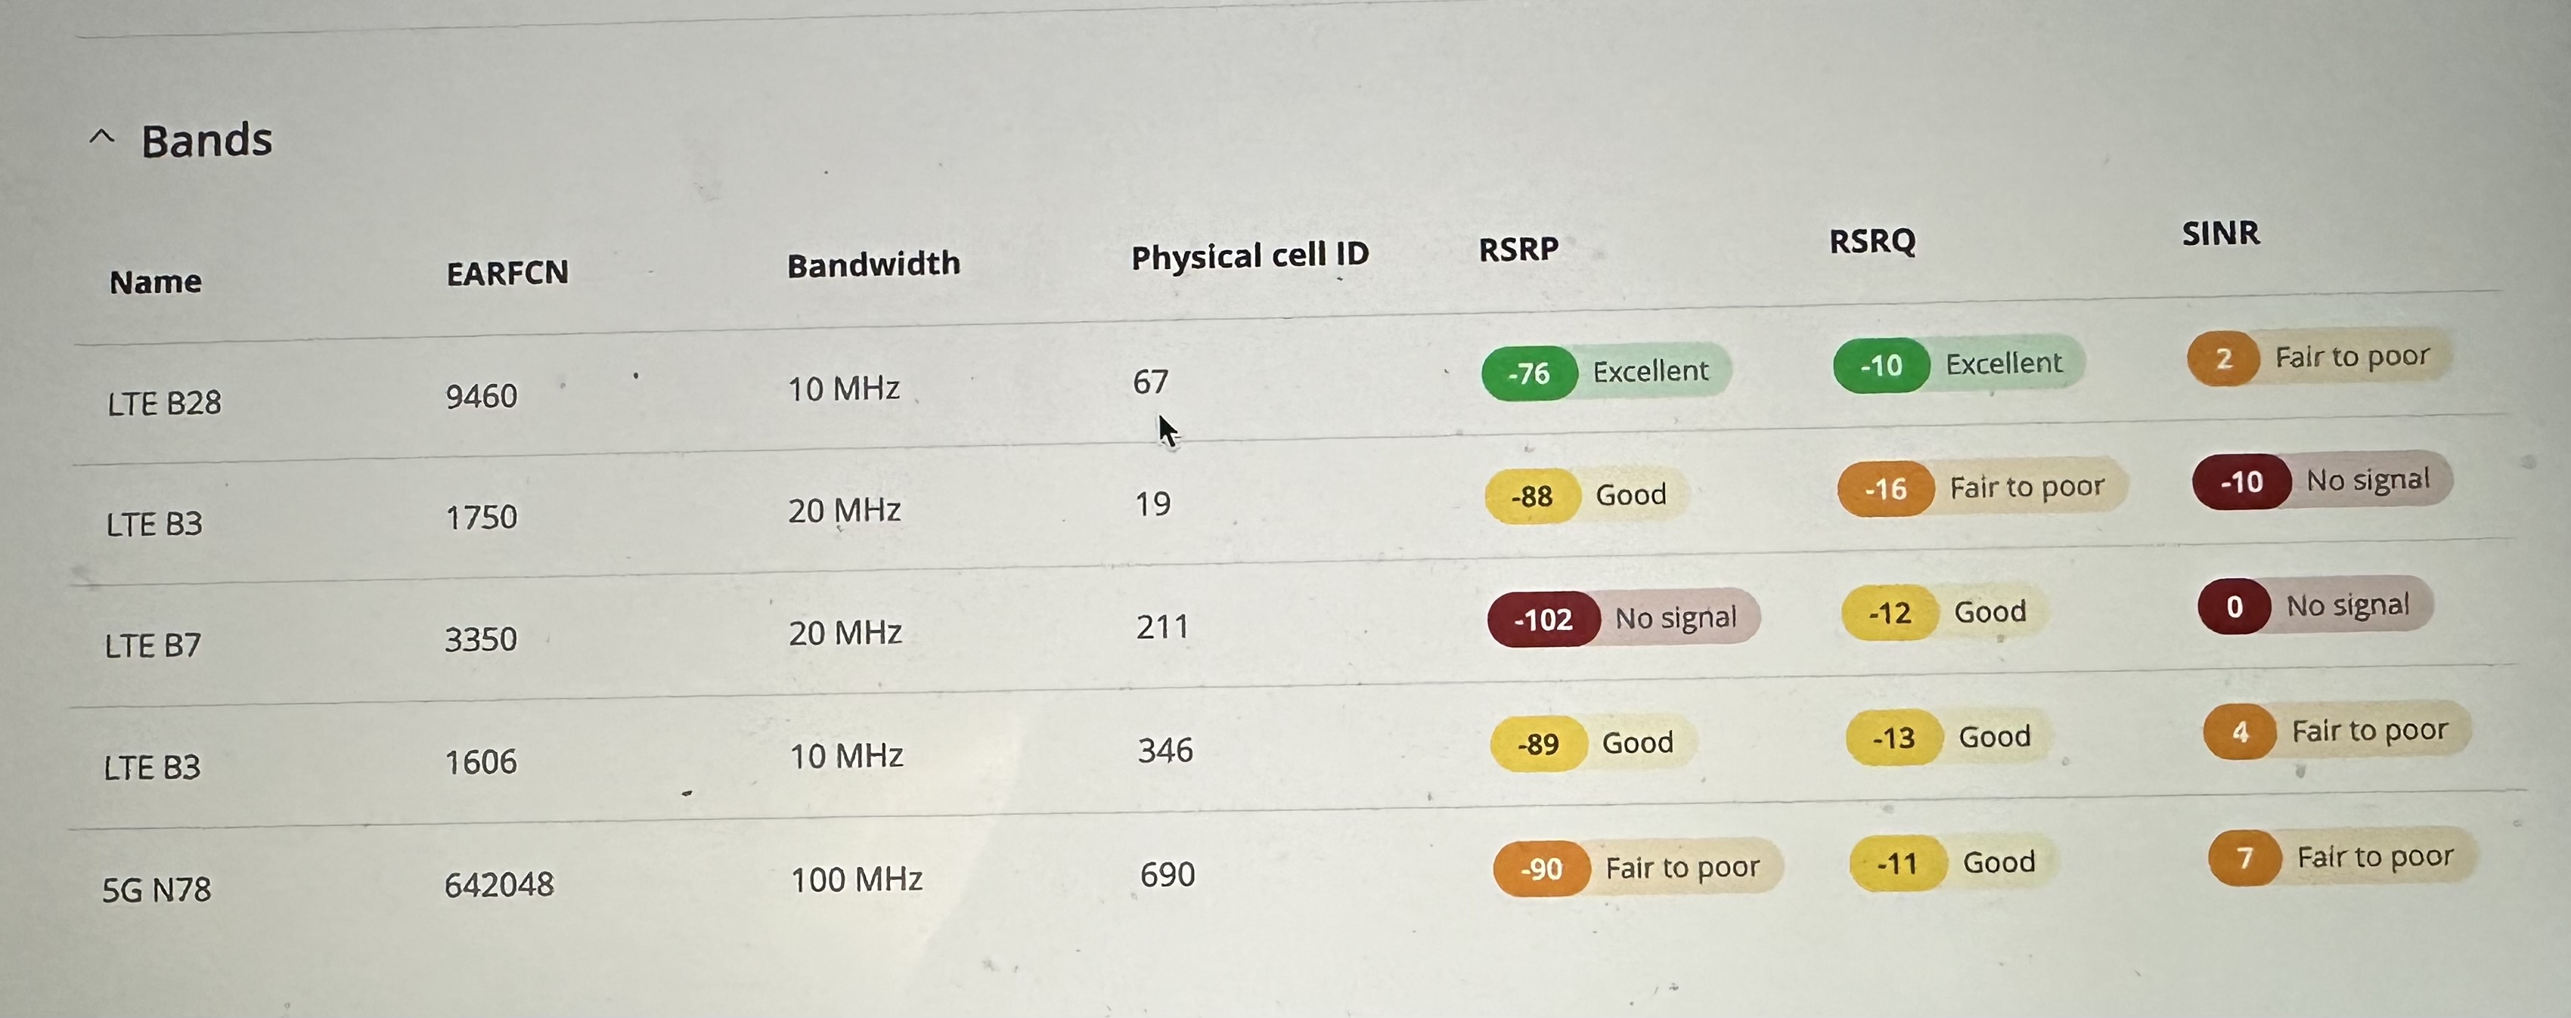
Task: Collapse the Bands section chevron
Action: [102, 138]
